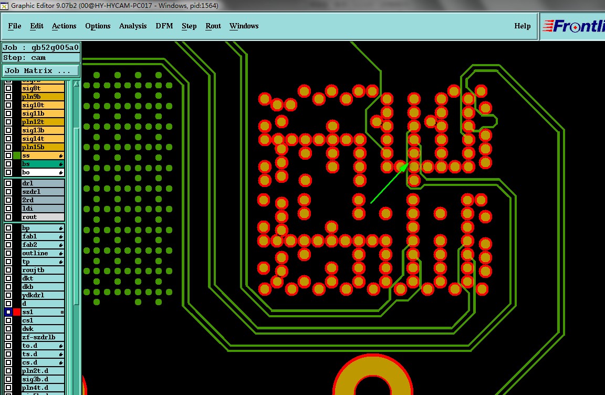This screenshot has width=605, height=395.
Task: Select the sig13b layer name
Action: 43,130
